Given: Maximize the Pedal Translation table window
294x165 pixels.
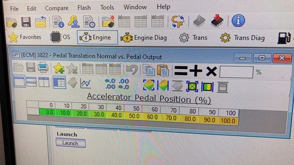Looking at the screenshot, I should 262,58.
